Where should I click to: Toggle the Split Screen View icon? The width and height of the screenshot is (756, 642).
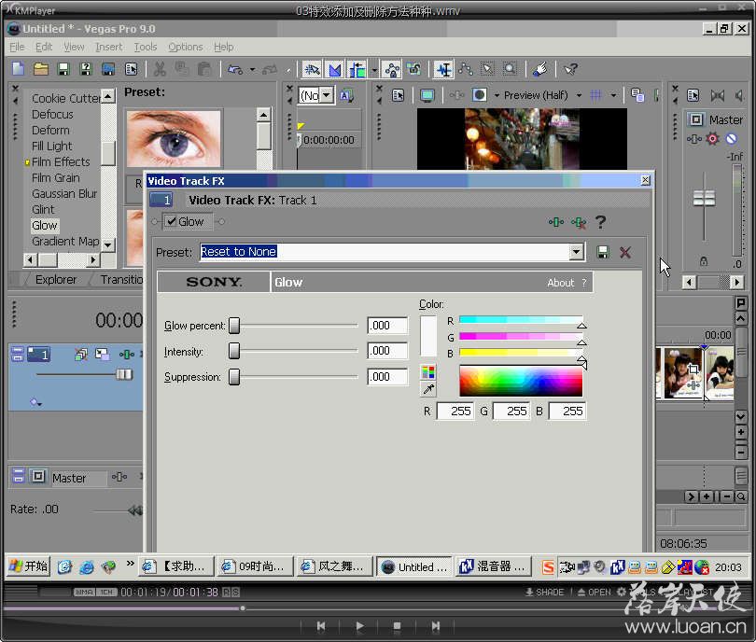[x=479, y=95]
